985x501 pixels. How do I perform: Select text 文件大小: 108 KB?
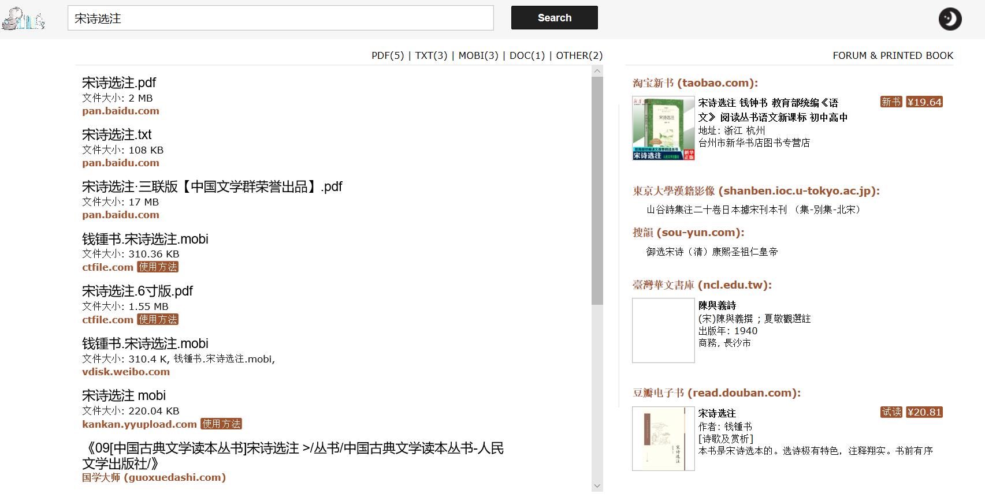tap(122, 150)
